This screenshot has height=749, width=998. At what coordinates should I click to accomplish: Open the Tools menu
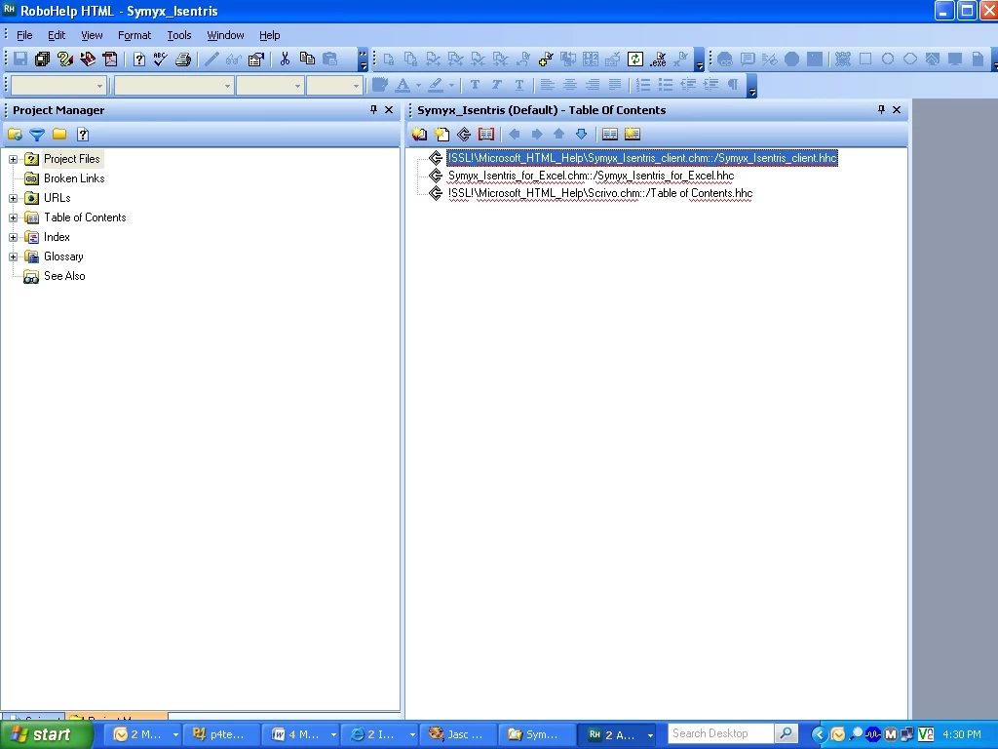click(x=179, y=35)
